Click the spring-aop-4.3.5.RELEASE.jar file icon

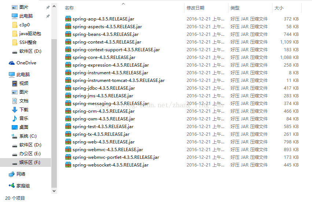point(68,19)
